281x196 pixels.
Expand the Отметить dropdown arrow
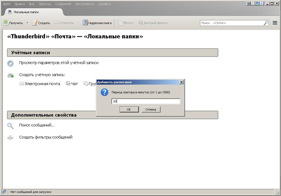point(78,23)
